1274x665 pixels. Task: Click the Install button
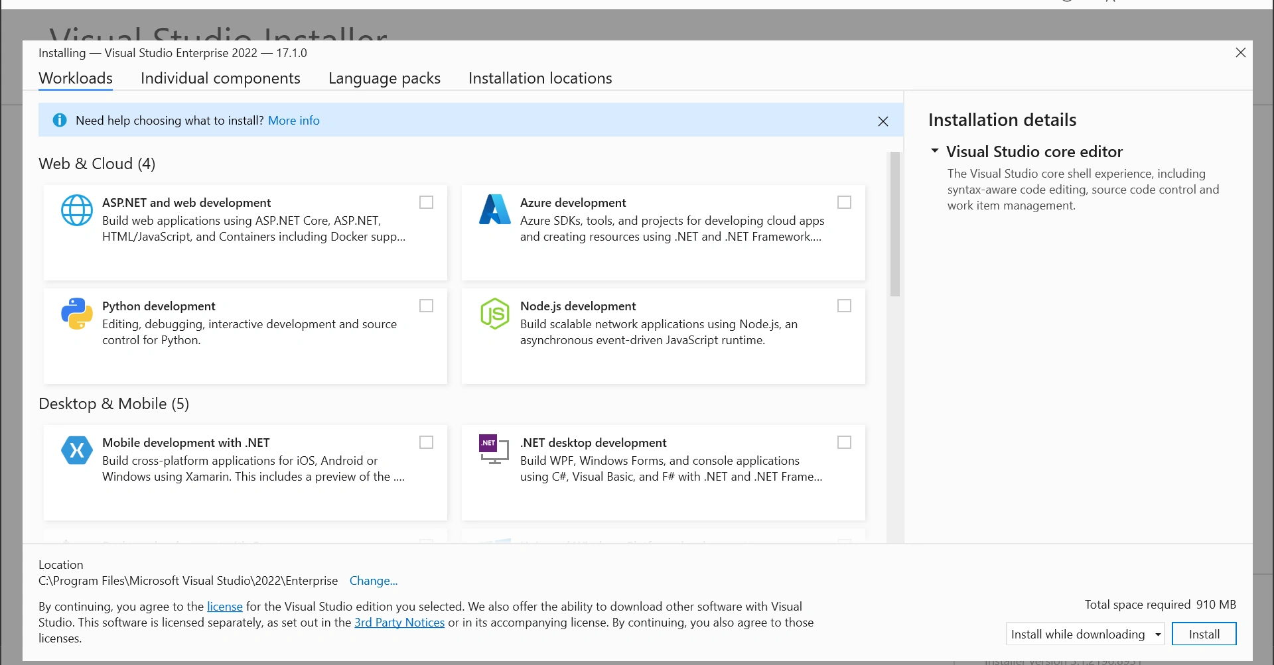point(1204,634)
